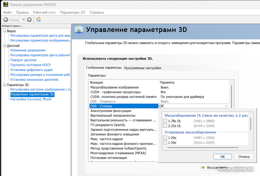
Task: Select Изменение разрешения in the tree
Action: pos(28,50)
